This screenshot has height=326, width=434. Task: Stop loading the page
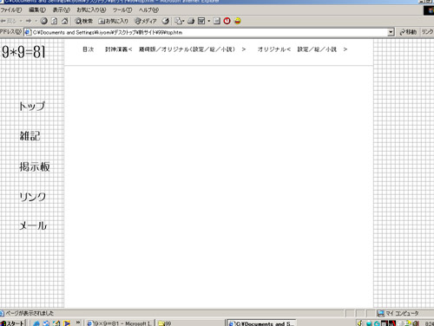coord(44,21)
